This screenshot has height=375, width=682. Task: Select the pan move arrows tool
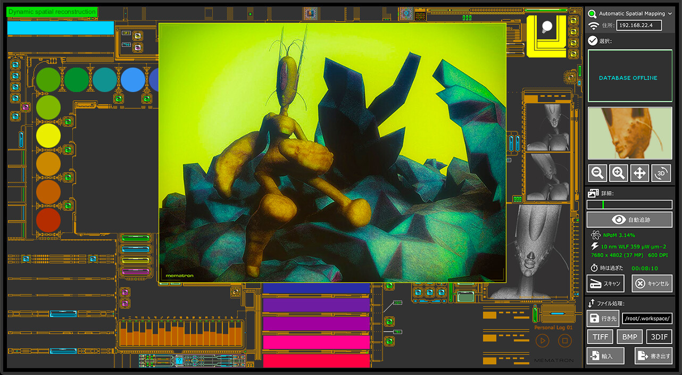(639, 173)
